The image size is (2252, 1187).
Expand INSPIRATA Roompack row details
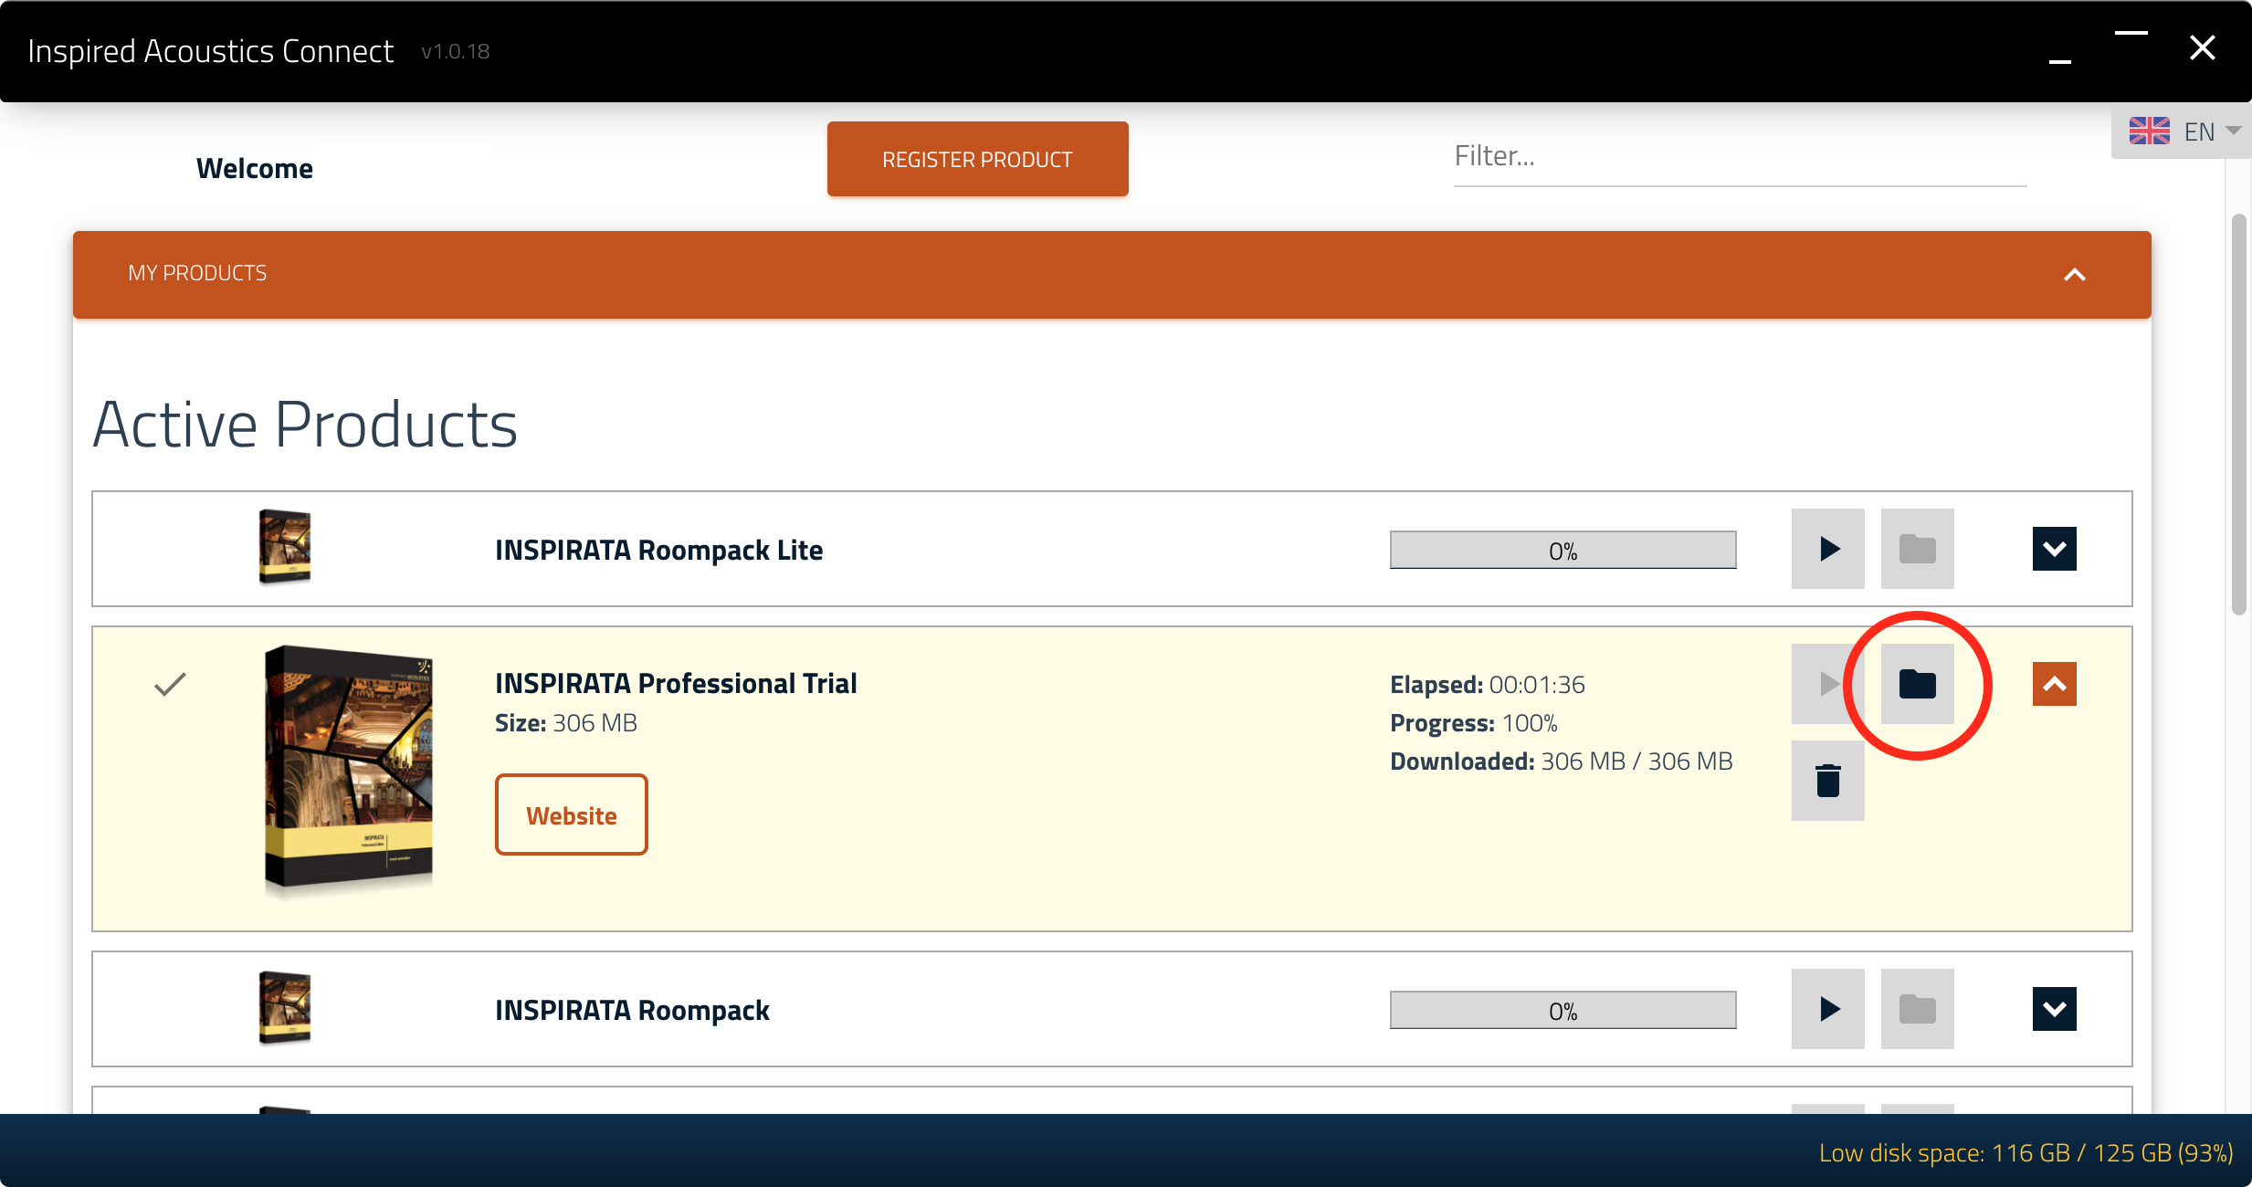tap(2054, 1009)
